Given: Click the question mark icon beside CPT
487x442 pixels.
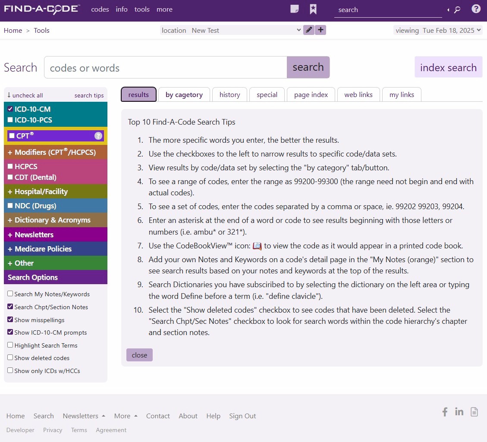Looking at the screenshot, I should 98,136.
